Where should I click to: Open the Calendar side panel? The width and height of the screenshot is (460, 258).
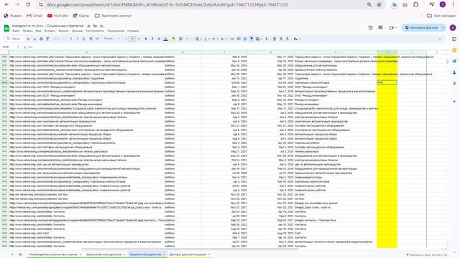[454, 39]
